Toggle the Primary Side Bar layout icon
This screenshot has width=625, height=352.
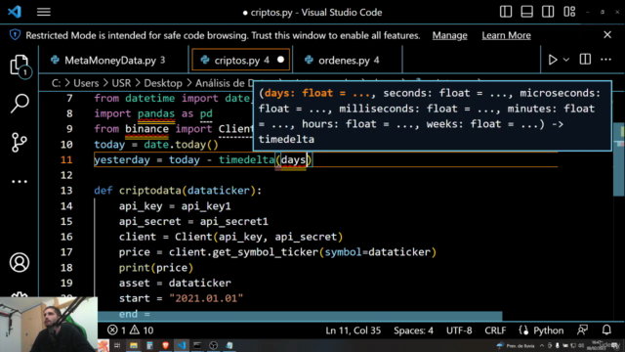(506, 12)
